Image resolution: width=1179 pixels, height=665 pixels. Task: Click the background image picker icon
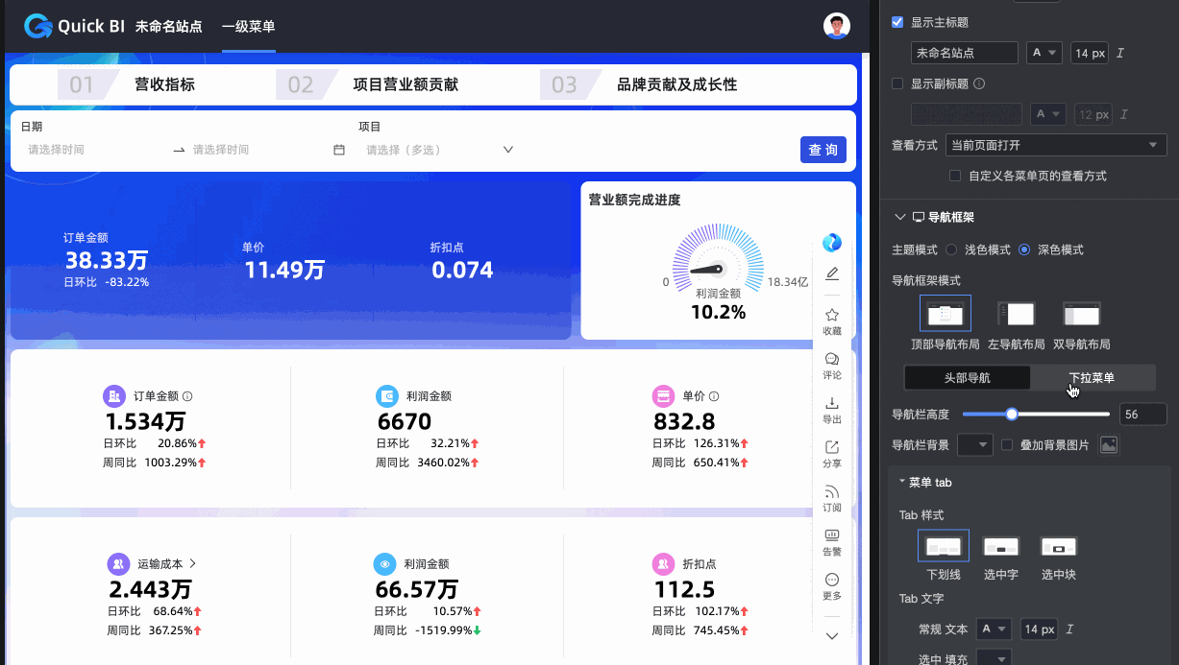pos(1109,444)
